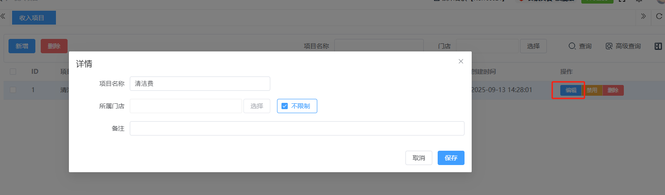This screenshot has height=195, width=665.
Task: Click the 查询 magnifier search button
Action: pyautogui.click(x=580, y=46)
